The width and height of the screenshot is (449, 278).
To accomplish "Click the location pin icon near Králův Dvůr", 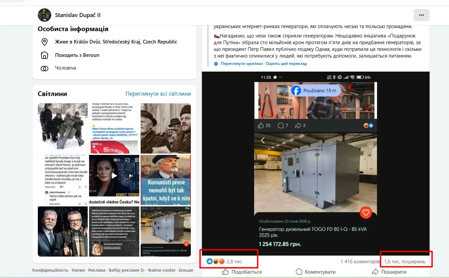I will tap(44, 42).
